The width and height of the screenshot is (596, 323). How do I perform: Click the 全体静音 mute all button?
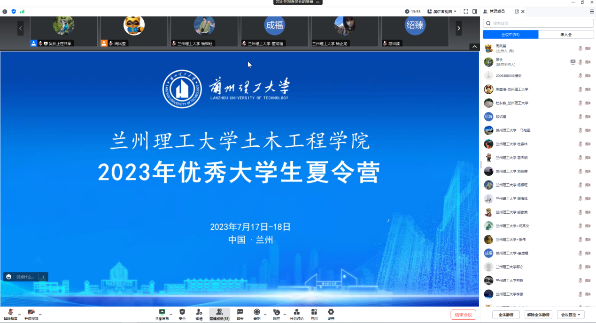[506, 315]
